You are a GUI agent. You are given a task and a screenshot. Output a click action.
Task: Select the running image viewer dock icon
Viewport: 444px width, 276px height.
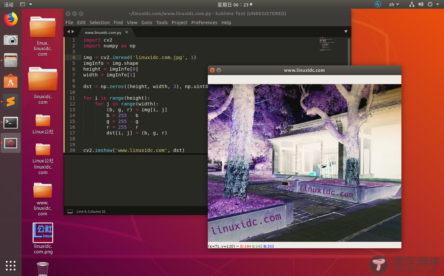coord(11,143)
